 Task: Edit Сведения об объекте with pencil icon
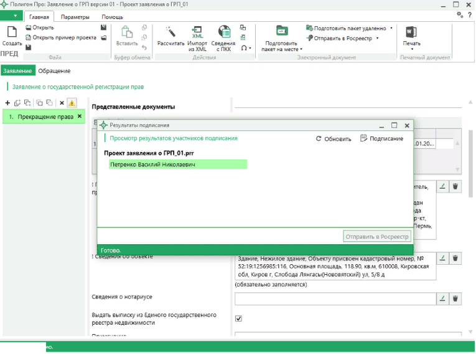(x=442, y=258)
